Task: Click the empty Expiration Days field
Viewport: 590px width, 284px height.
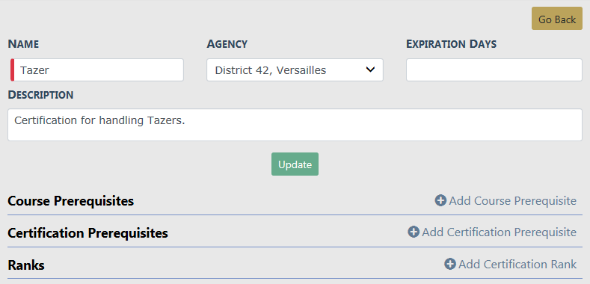Action: [494, 70]
